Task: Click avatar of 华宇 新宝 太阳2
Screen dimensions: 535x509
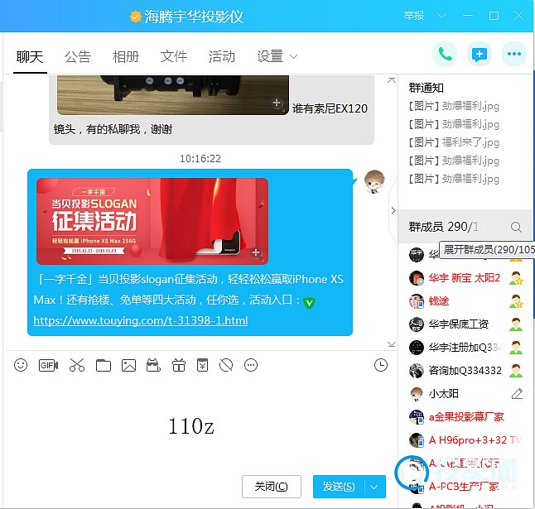Action: point(417,278)
